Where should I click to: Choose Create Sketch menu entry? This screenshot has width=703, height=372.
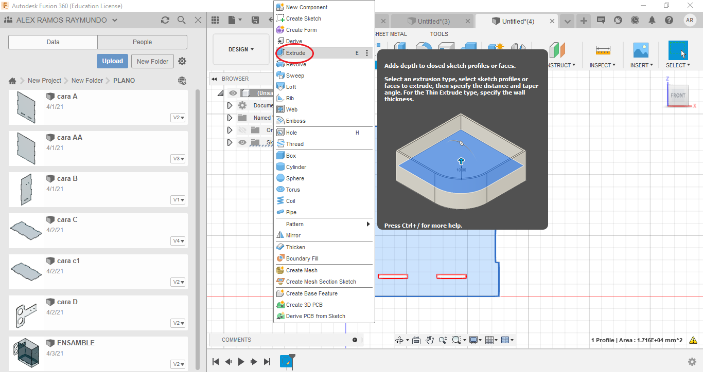click(304, 18)
